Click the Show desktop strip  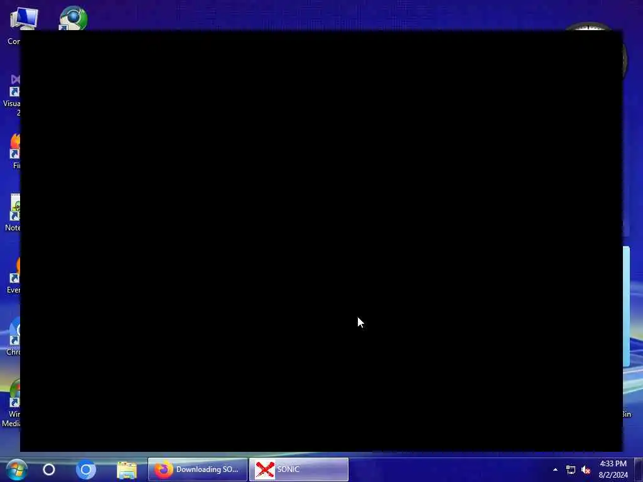point(639,469)
